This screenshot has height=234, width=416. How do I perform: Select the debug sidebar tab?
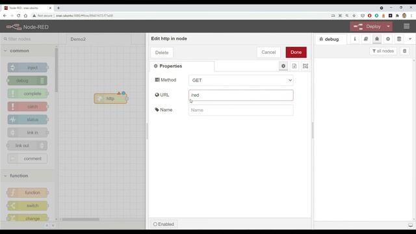330,39
